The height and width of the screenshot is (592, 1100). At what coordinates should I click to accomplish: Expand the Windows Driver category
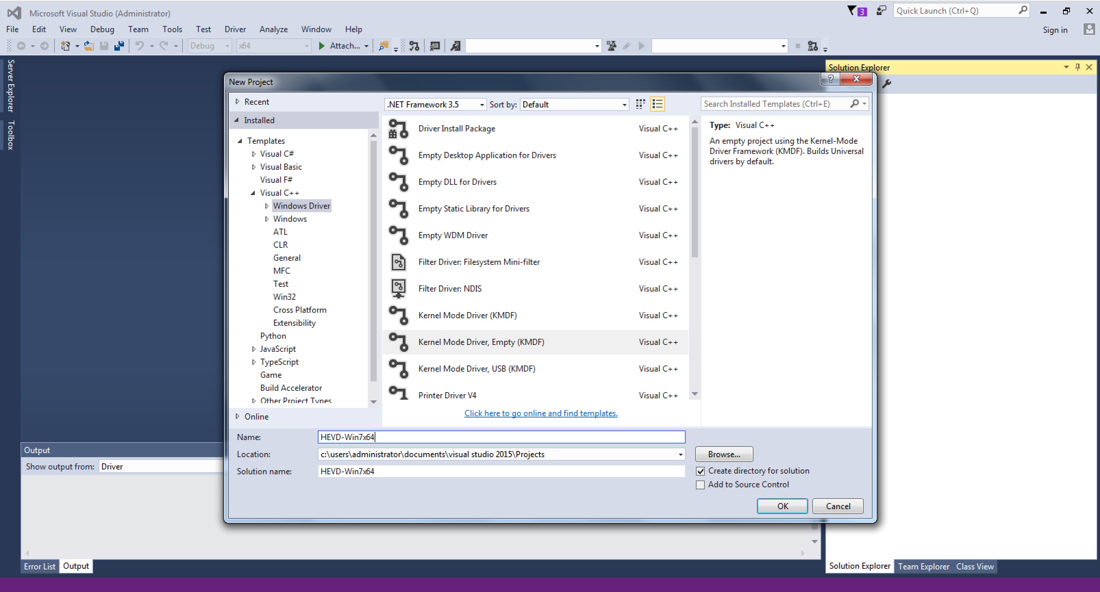266,206
